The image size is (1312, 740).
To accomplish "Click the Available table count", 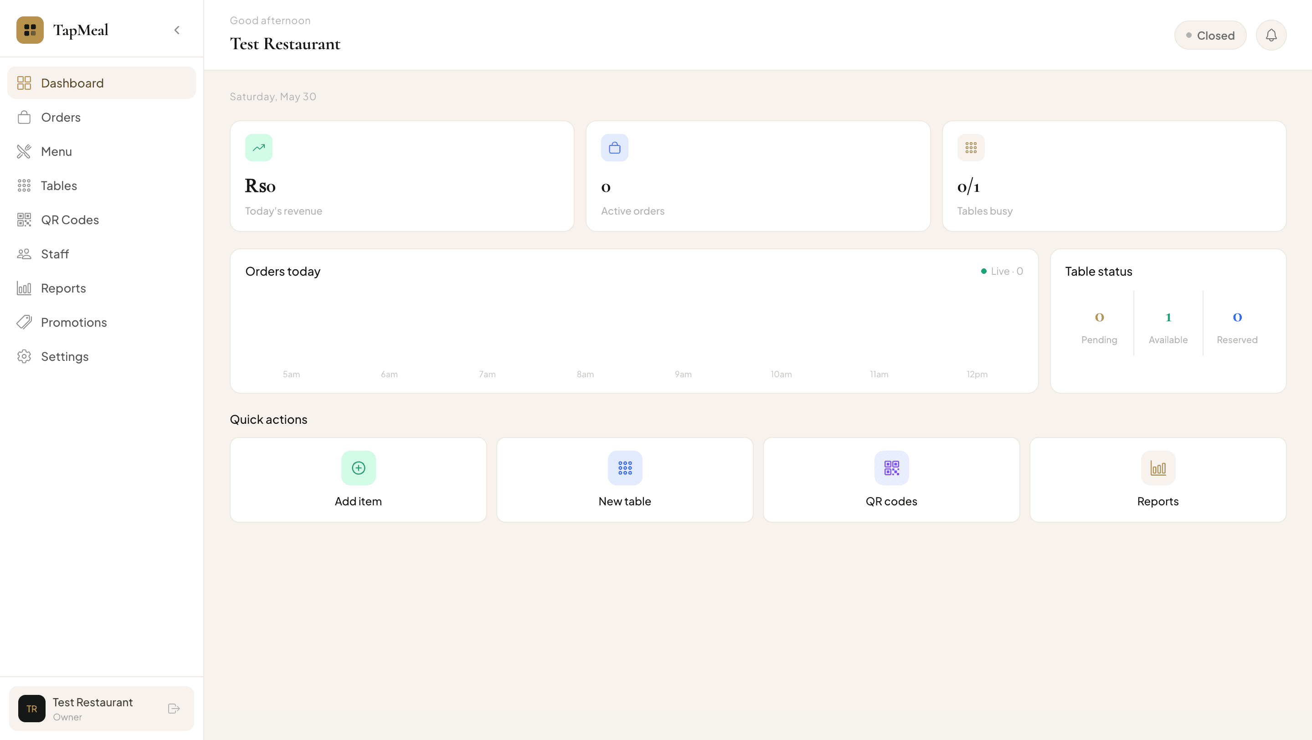I will (x=1168, y=317).
